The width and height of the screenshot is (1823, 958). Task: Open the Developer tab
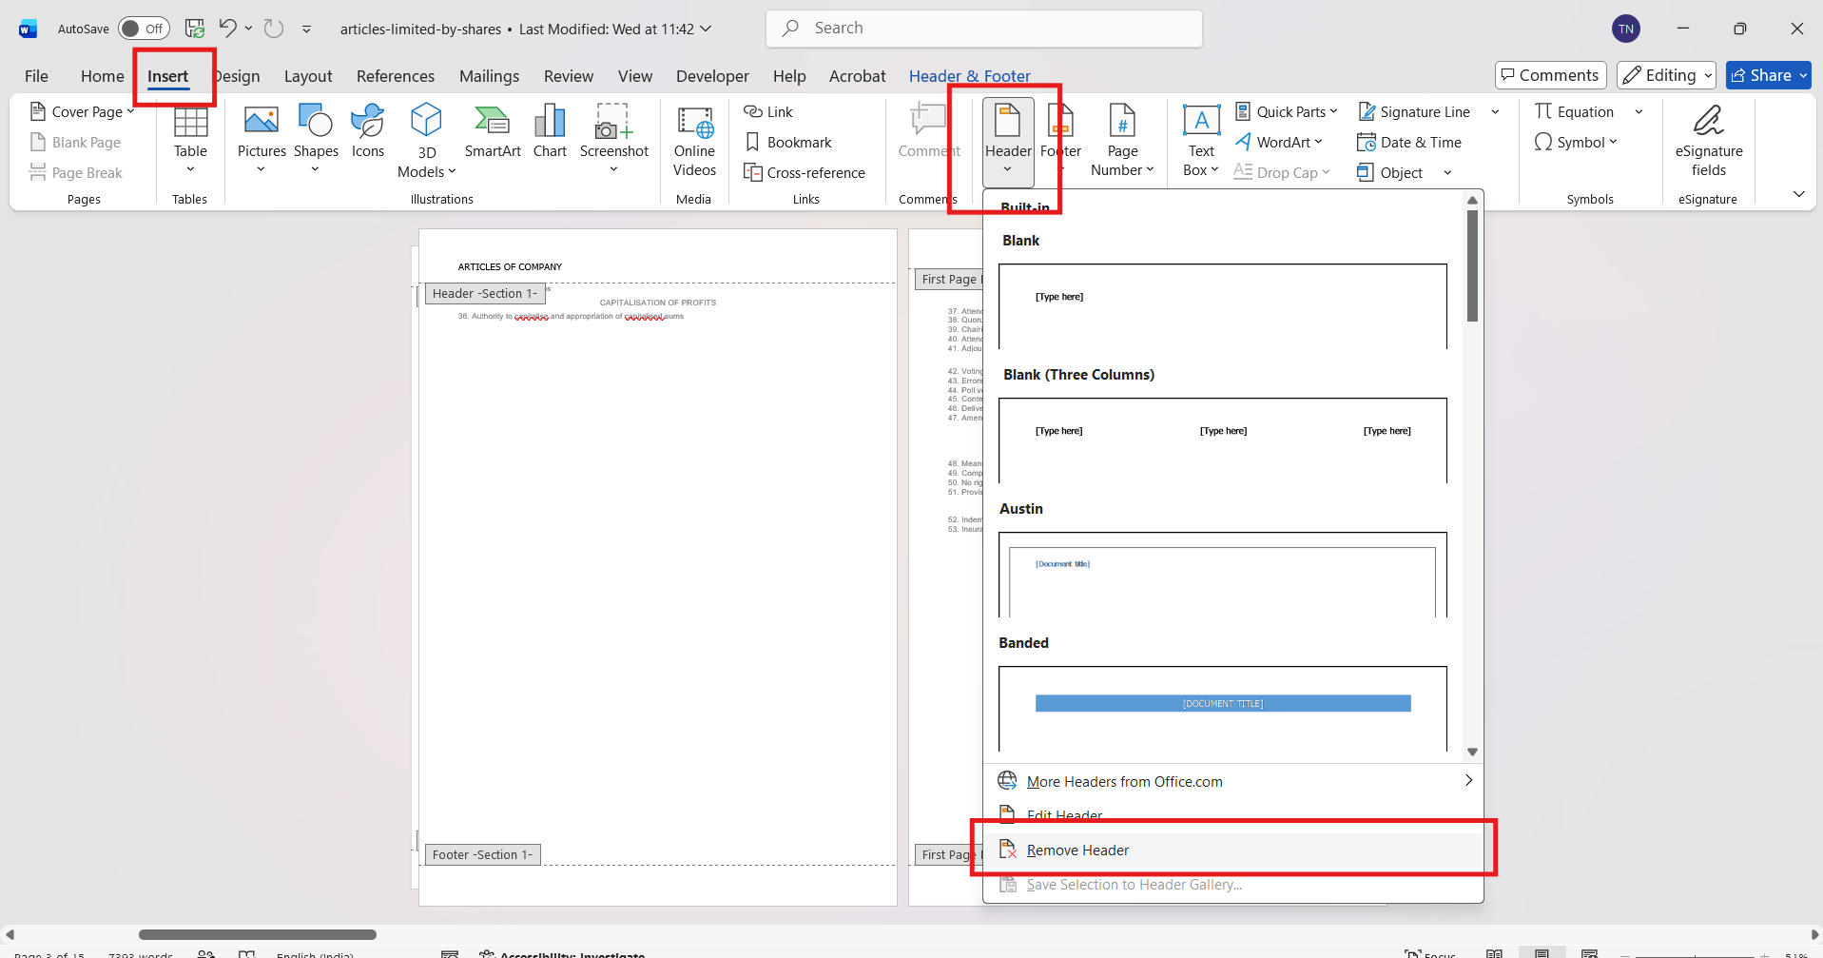point(712,76)
